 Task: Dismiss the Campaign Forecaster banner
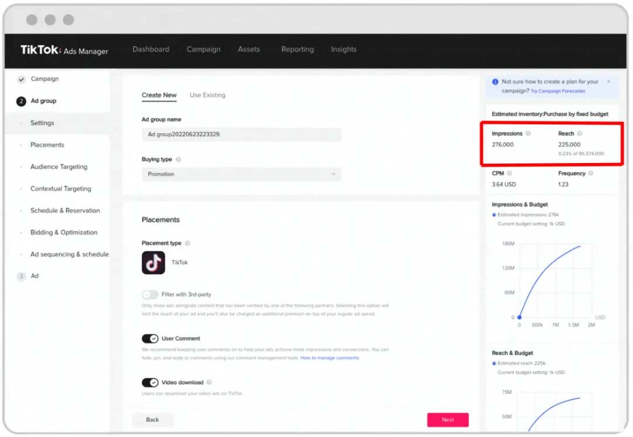[x=608, y=82]
